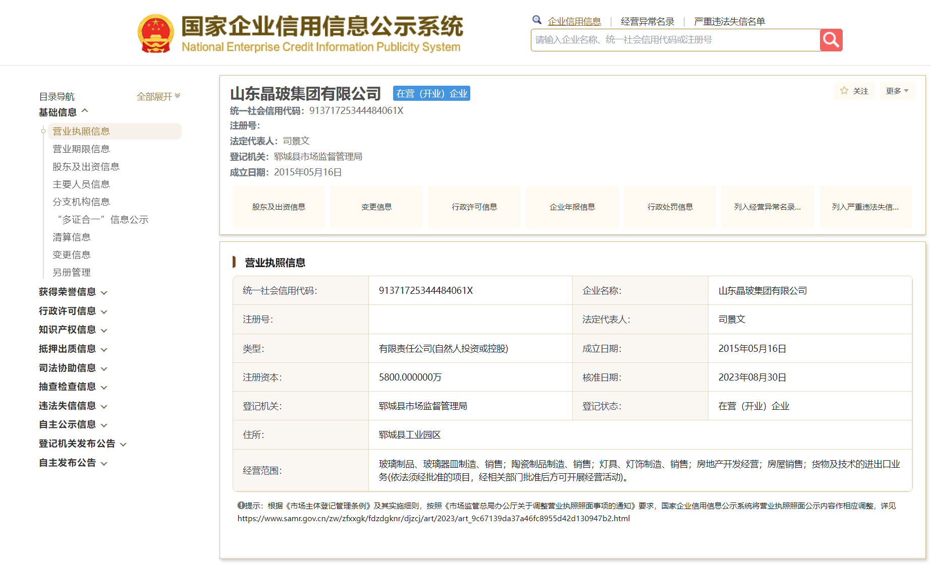Viewport: 931px width, 565px height.
Task: Click the red search magnifier button
Action: pos(831,40)
